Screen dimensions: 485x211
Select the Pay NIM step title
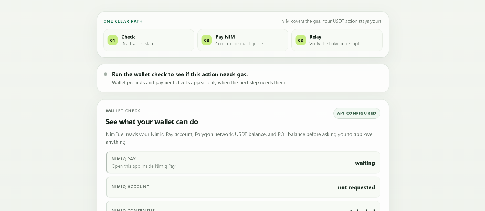tap(225, 37)
